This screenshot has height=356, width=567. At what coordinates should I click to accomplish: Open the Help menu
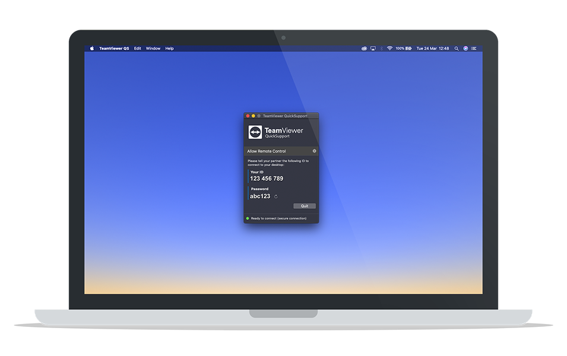point(169,49)
